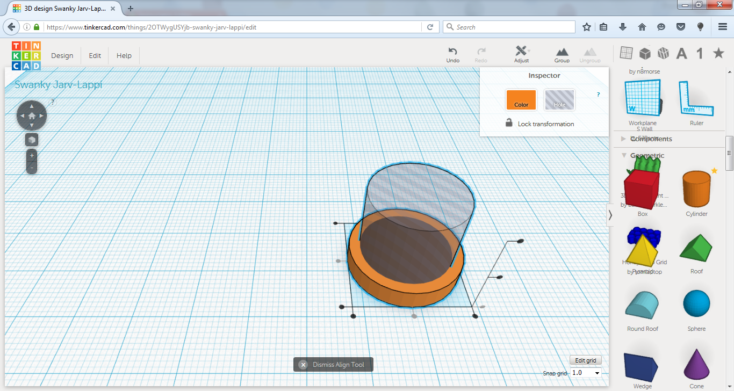Image resolution: width=734 pixels, height=391 pixels.
Task: Click the Inspector help question mark
Action: tap(599, 95)
